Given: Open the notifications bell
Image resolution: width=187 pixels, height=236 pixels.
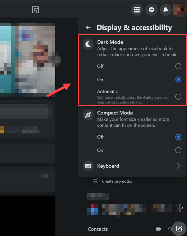Looking at the screenshot, I should pos(165,10).
